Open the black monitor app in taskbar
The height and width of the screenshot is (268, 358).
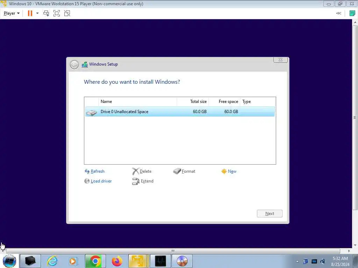click(x=160, y=261)
